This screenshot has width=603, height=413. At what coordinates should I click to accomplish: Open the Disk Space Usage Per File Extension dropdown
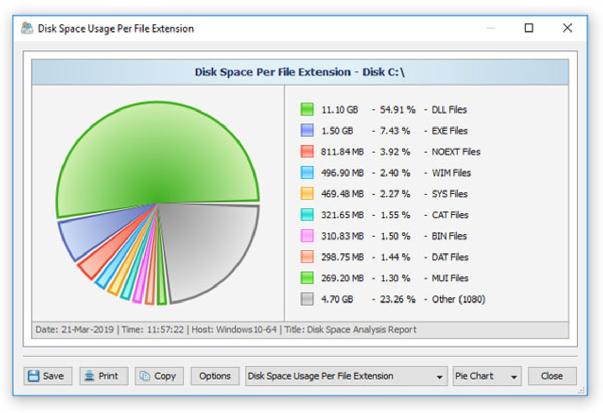(x=346, y=376)
